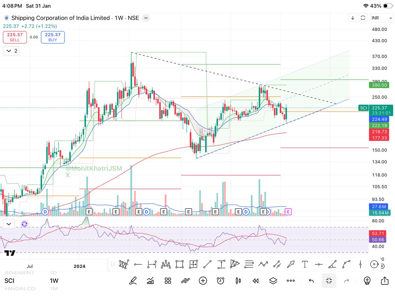Open the currency dropdown showing INR

[x=382, y=18]
